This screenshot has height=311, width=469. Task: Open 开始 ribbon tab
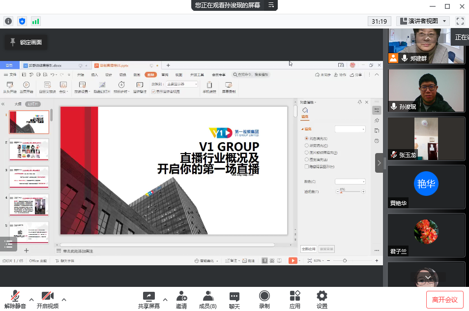pos(81,75)
